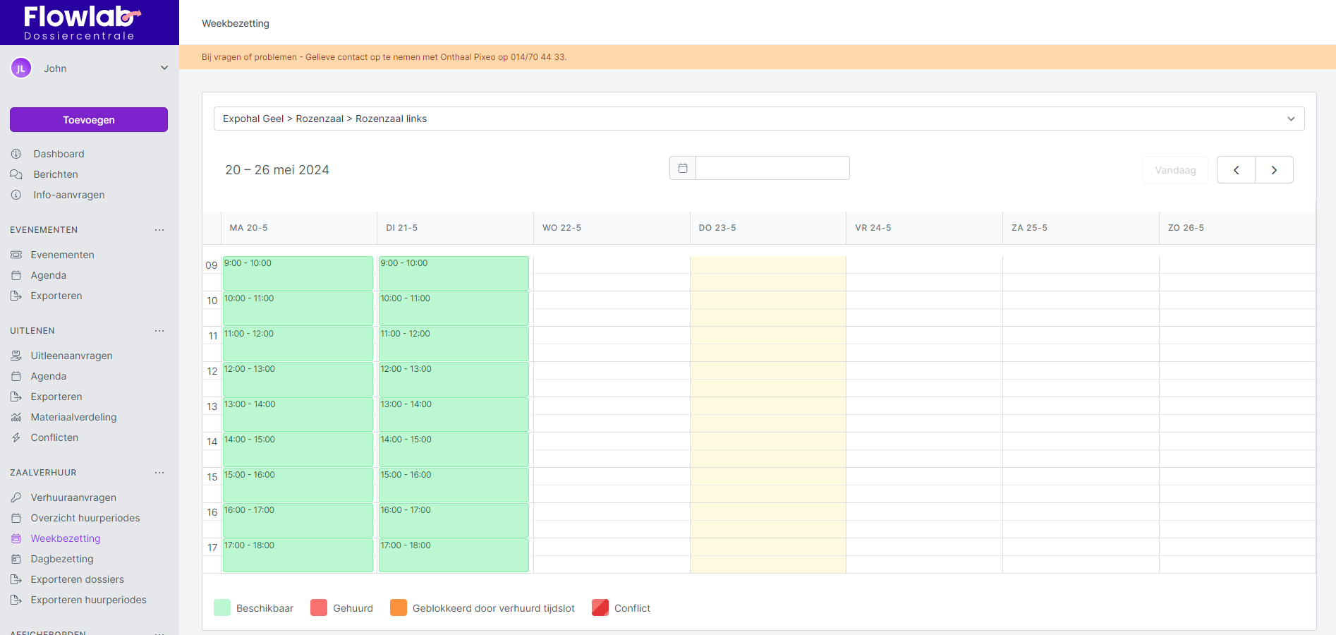Click the Vandaag button
Screen dimensions: 1336x635
coord(1175,170)
